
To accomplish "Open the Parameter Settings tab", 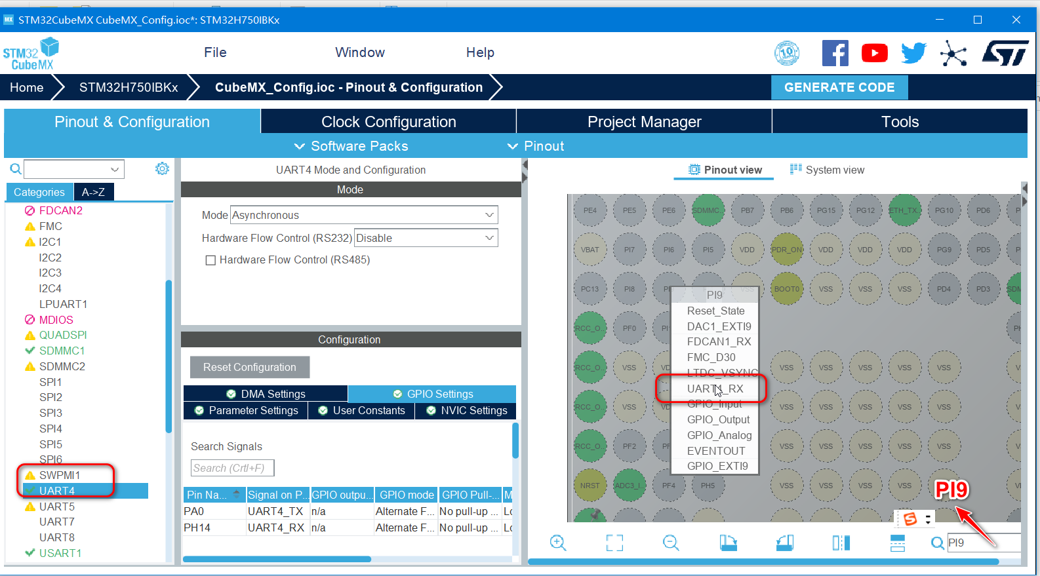I will pyautogui.click(x=246, y=410).
